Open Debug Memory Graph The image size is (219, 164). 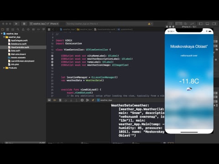(x=88, y=100)
